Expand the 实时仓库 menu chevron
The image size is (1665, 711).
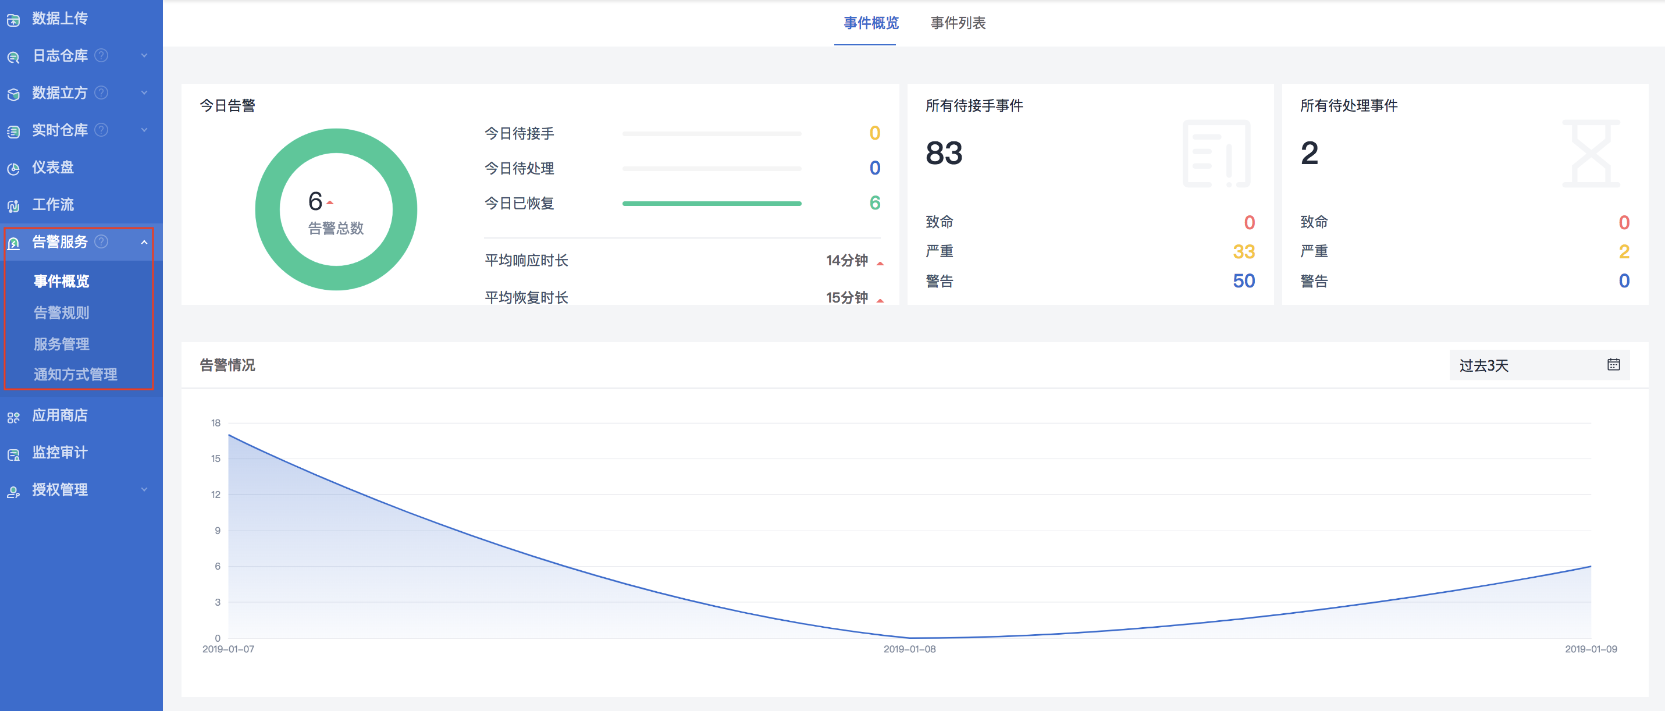(x=144, y=130)
